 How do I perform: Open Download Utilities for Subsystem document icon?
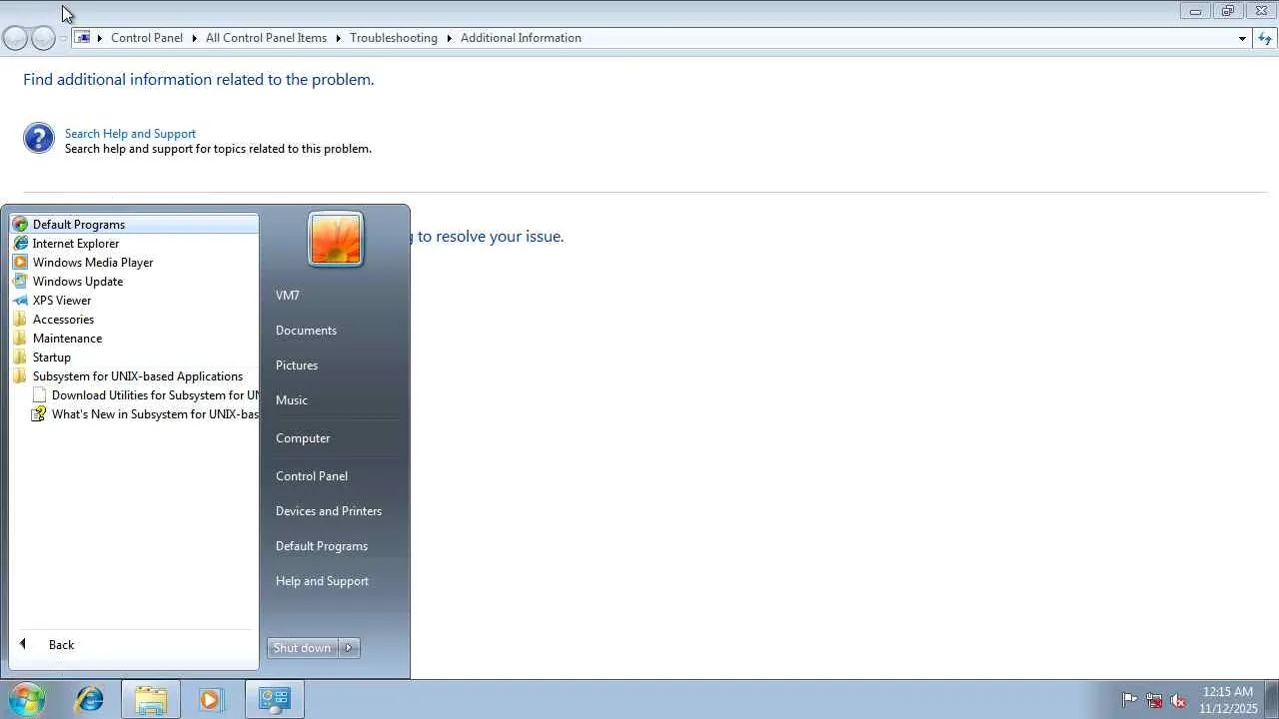39,395
